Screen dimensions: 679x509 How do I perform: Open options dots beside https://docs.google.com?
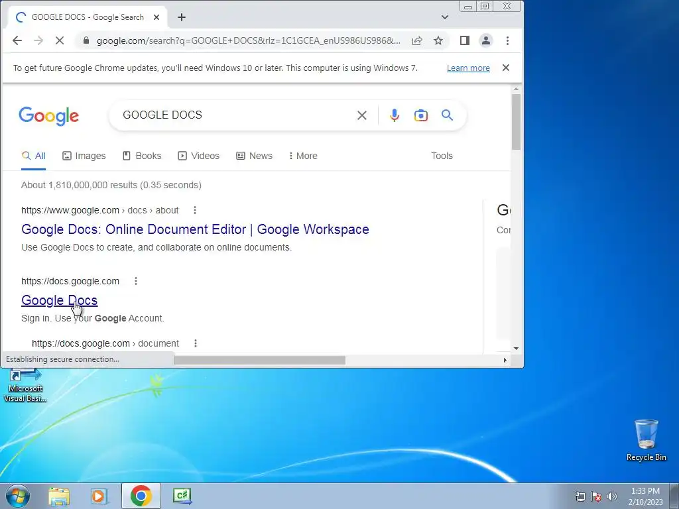pyautogui.click(x=135, y=281)
